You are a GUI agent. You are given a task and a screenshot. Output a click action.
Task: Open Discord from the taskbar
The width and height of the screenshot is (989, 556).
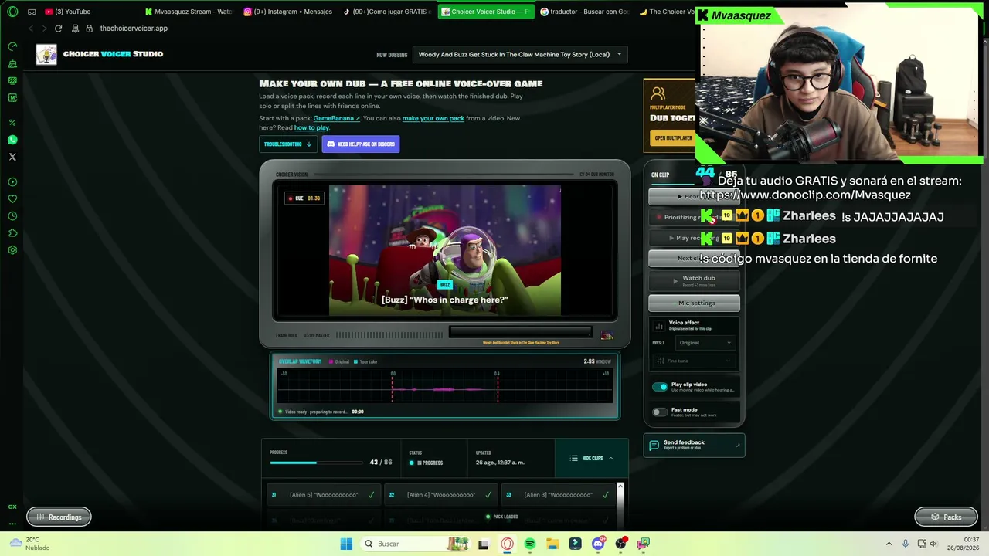point(598,544)
